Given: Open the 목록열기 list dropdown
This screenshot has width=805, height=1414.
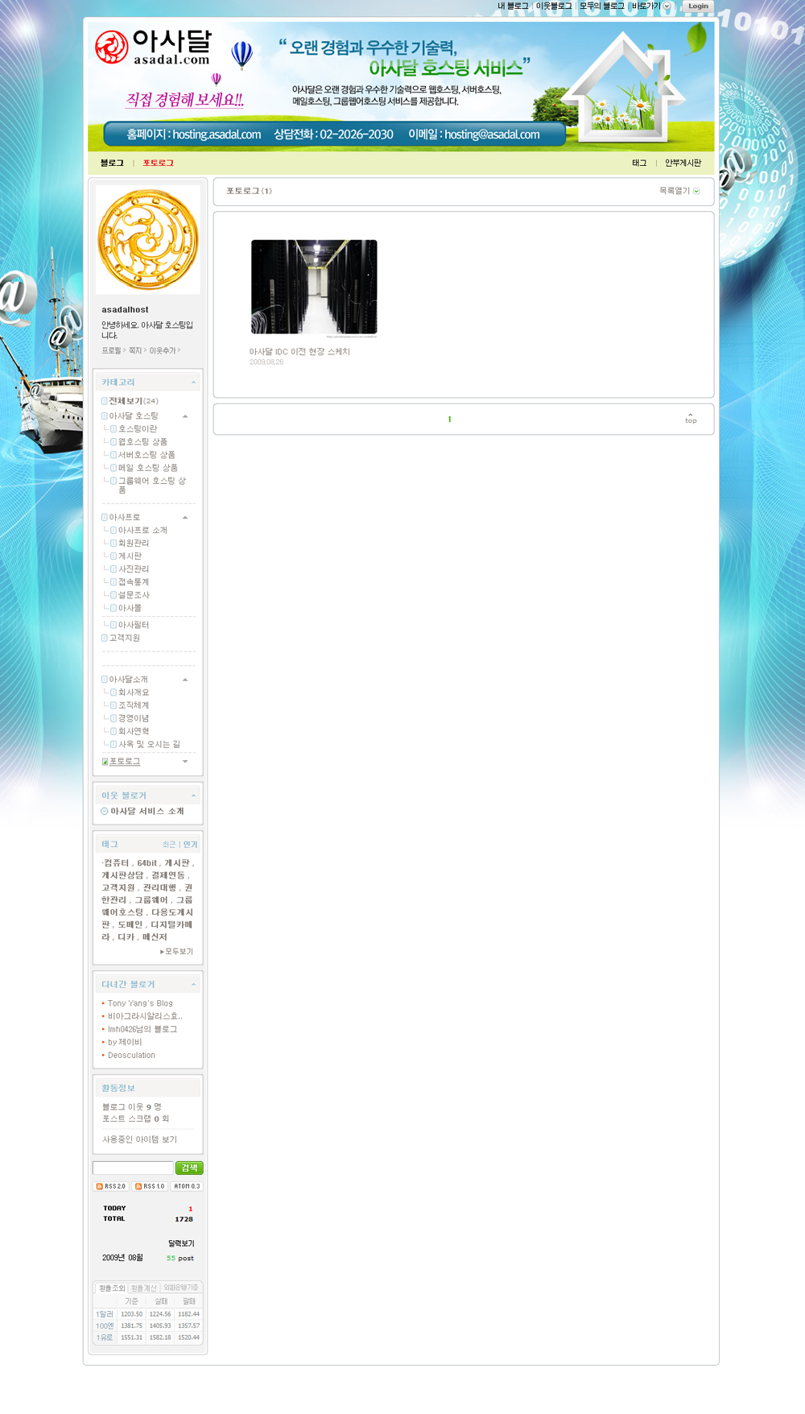Looking at the screenshot, I should pyautogui.click(x=679, y=191).
